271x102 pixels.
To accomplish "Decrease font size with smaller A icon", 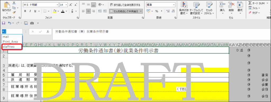I will (x=75, y=5).
